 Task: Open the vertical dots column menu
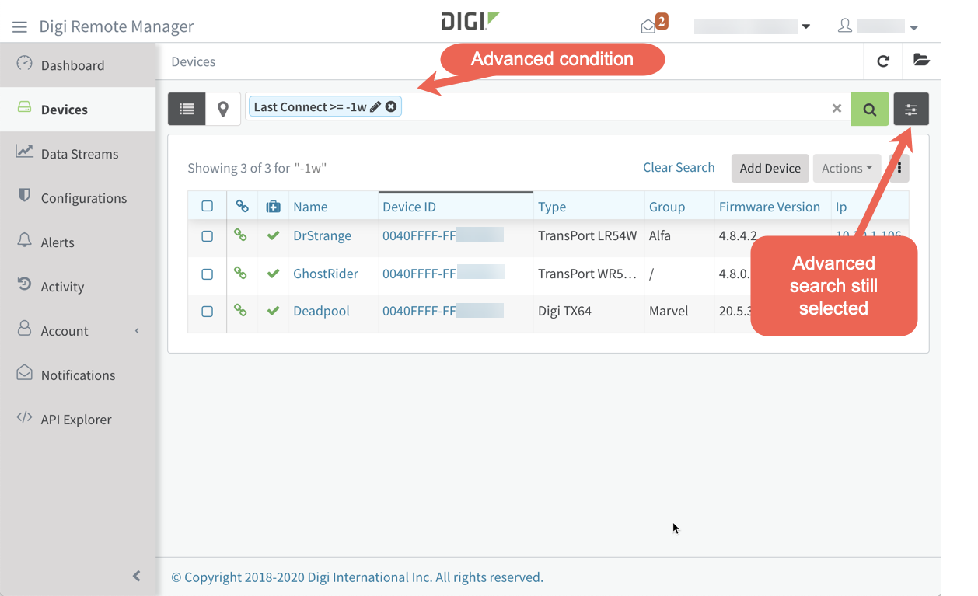click(899, 168)
